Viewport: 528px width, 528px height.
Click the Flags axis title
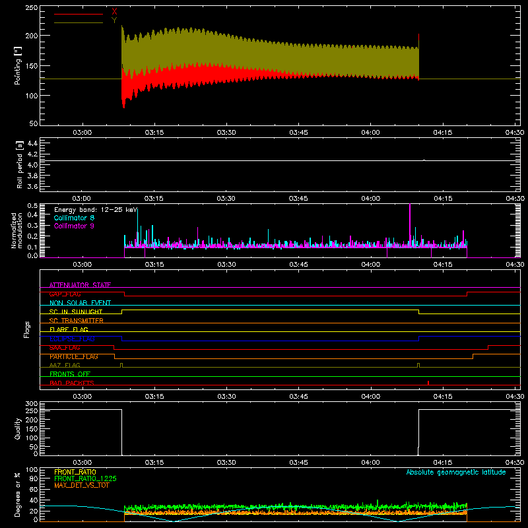tap(27, 329)
